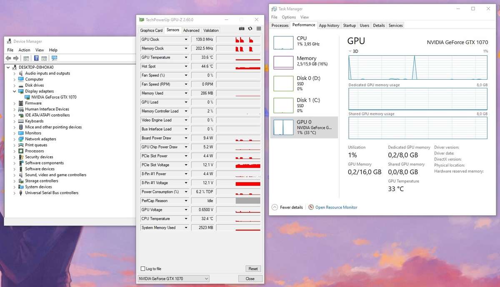Click the forward arrow in Device Manager

16,58
